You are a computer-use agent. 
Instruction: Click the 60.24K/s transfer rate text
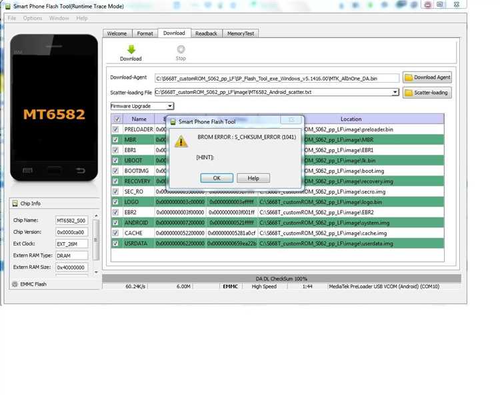point(135,286)
